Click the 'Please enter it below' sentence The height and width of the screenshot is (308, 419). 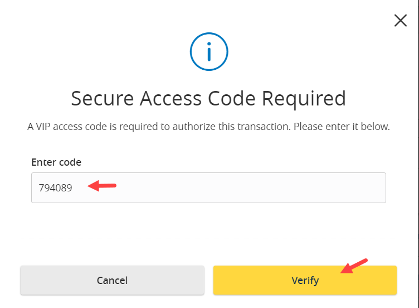[342, 126]
